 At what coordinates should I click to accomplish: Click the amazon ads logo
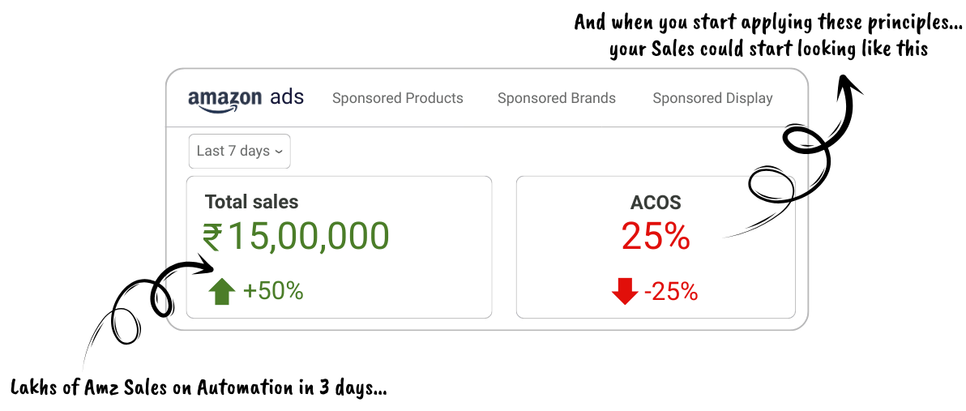pyautogui.click(x=246, y=99)
